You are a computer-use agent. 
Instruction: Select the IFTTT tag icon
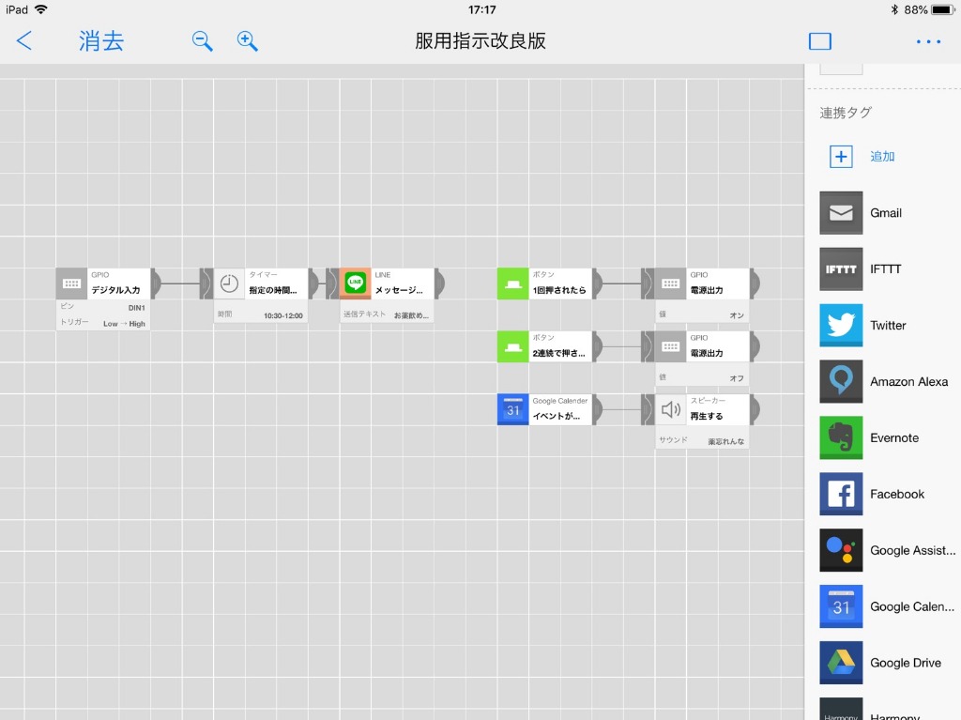coord(841,269)
